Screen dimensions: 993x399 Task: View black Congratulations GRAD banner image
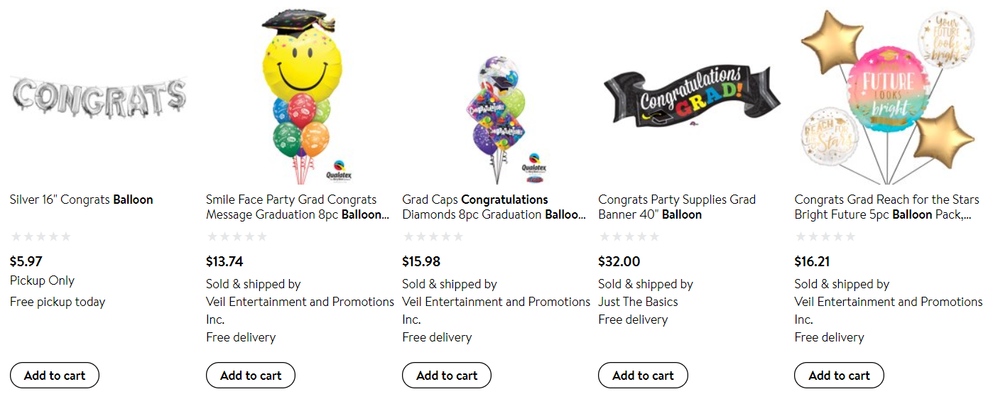(692, 97)
